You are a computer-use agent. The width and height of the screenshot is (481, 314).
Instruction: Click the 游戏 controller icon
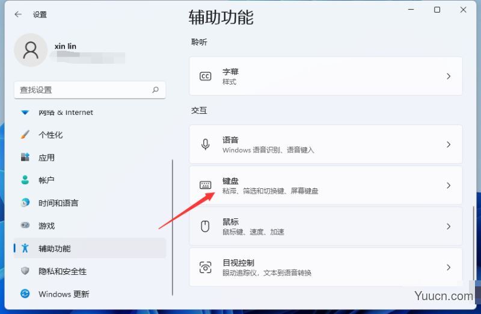pos(25,226)
